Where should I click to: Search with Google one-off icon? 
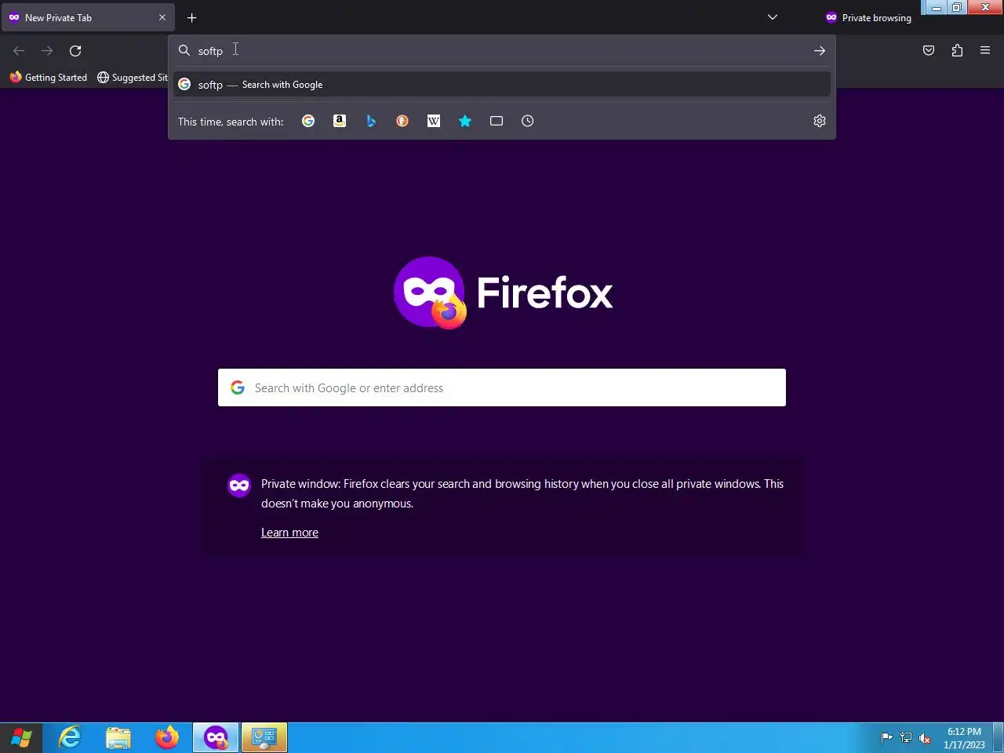tap(308, 121)
